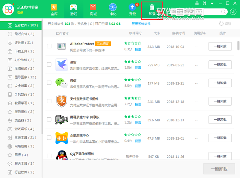Select 下载工具 (1) category
This screenshot has height=178, width=240.
(21, 51)
